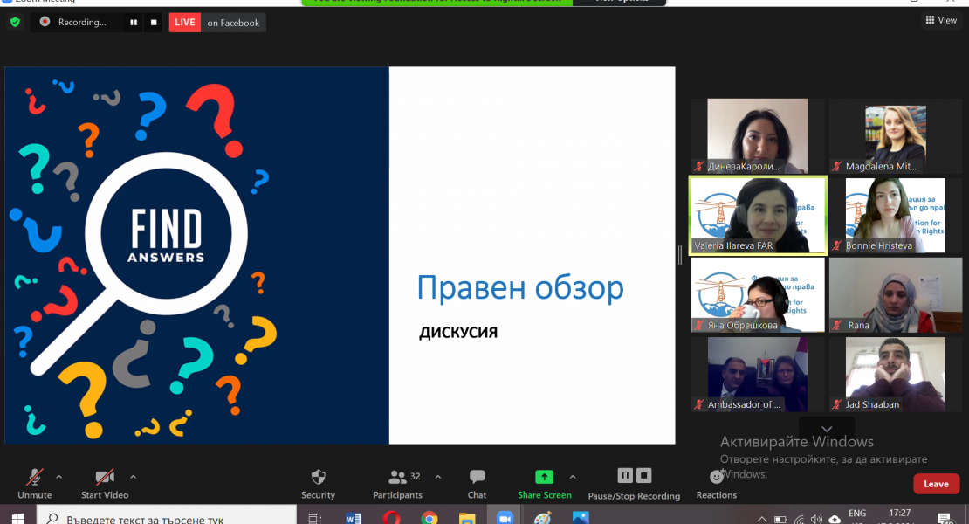
Task: Click the Windows taskbar search box
Action: 166,516
